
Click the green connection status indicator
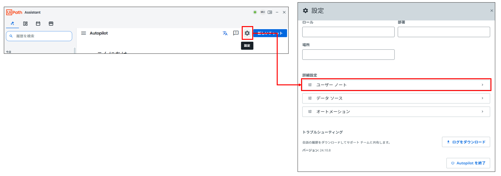(x=255, y=12)
